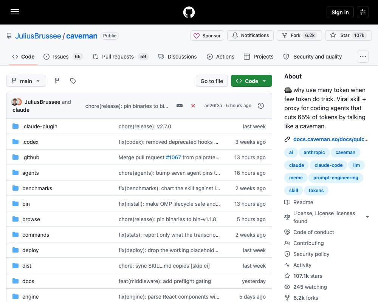Select the meme topic tag
This screenshot has height=302, width=378.
296,178
